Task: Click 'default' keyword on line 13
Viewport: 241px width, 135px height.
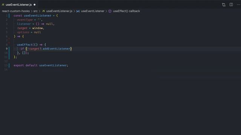Action: (32, 65)
